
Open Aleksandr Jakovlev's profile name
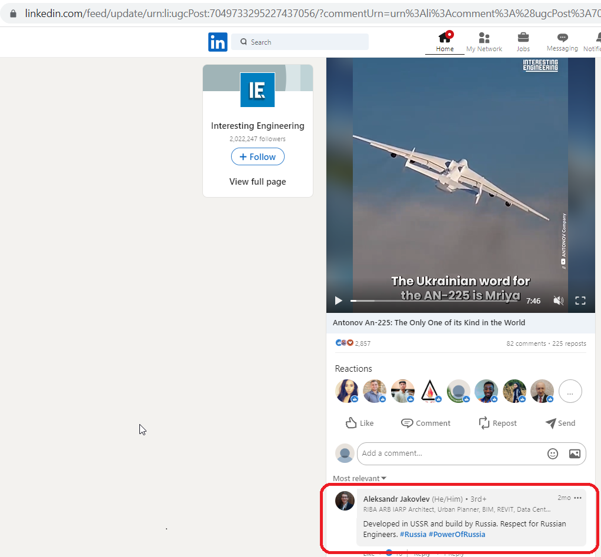[x=396, y=499]
